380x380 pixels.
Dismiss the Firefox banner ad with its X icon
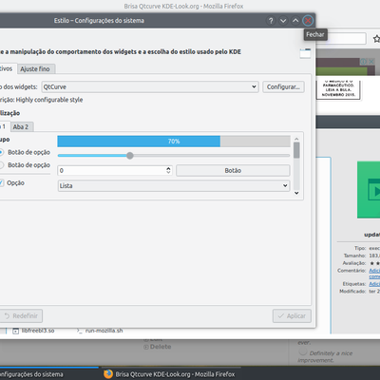(x=371, y=62)
